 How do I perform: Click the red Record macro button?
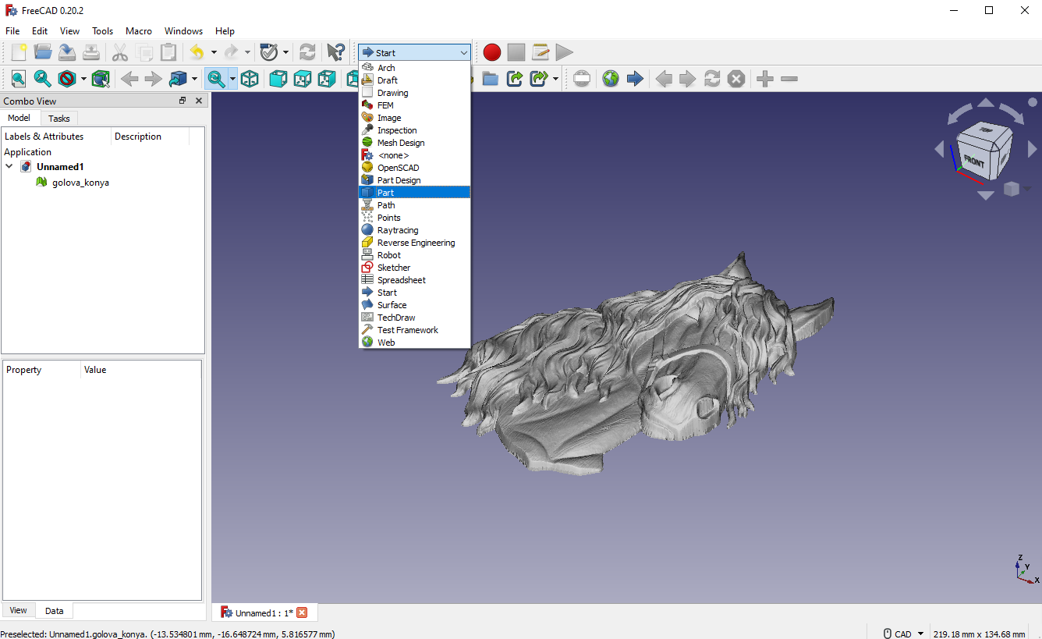point(491,52)
